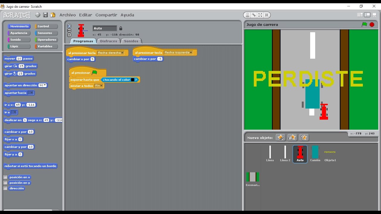Click the sprite lock icon
This screenshot has height=214, width=381.
121,29
